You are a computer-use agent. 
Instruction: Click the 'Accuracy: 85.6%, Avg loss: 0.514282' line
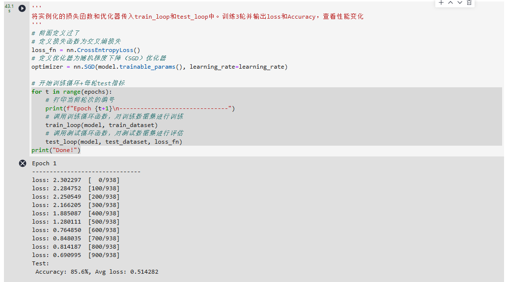point(97,272)
